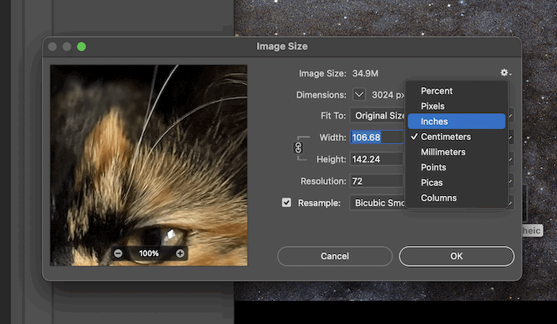Choose Columns from the units menu
Viewport: 557px width, 324px height.
[457, 197]
